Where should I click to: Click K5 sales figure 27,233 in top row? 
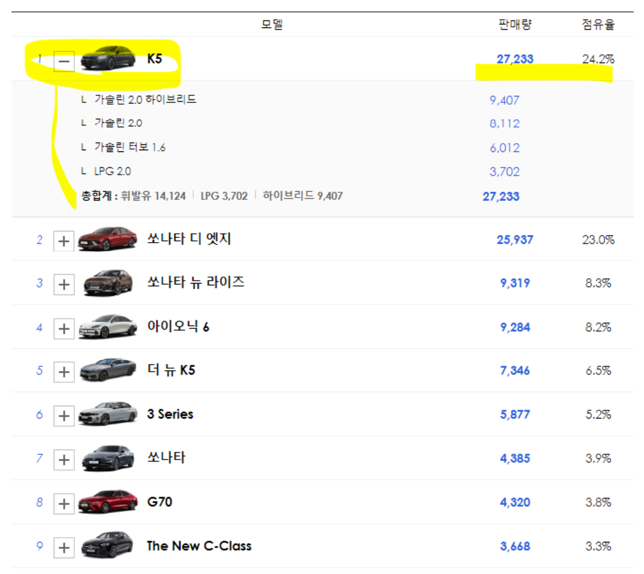[515, 59]
